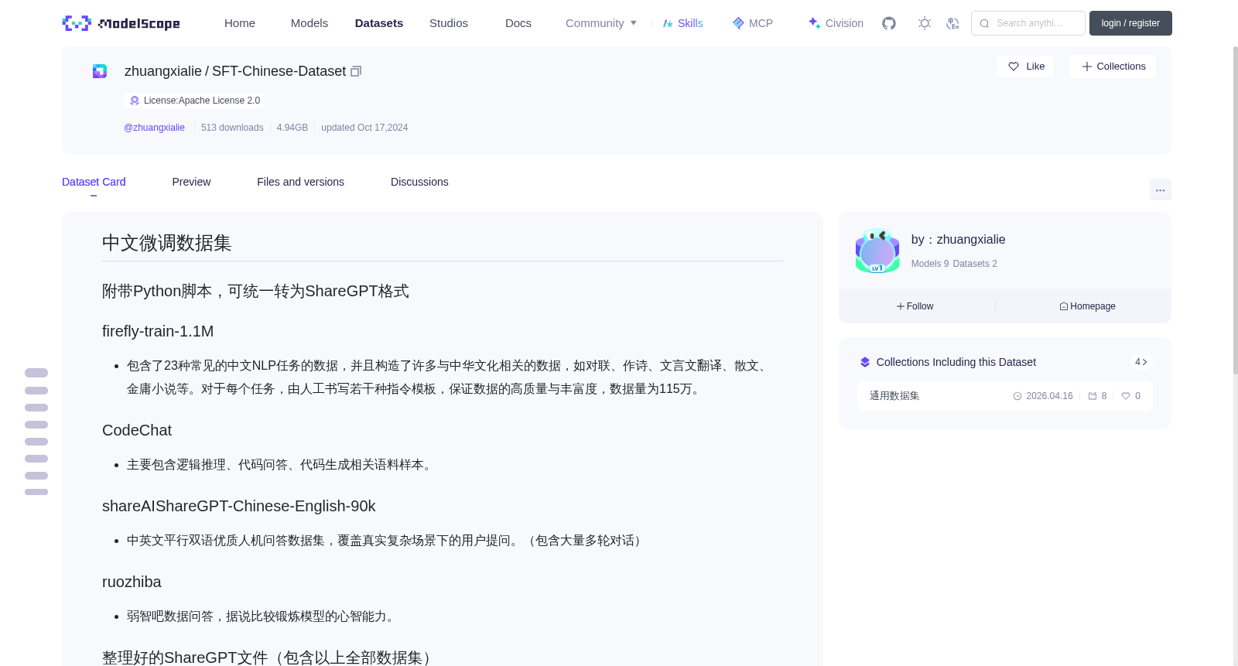This screenshot has width=1238, height=666.
Task: Click the shareAIShareGPT-Chinese-English-90k heading
Action: [x=238, y=506]
